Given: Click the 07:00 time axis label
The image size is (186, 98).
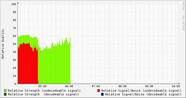Looking at the screenshot, I should 96,86.
